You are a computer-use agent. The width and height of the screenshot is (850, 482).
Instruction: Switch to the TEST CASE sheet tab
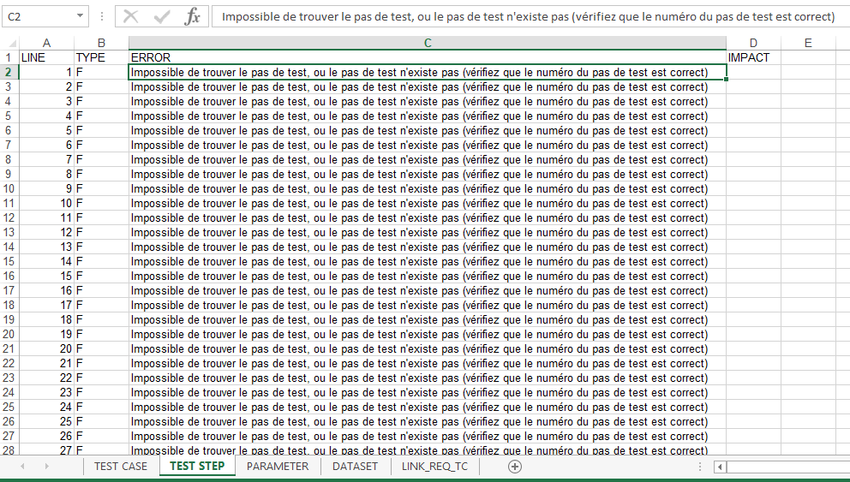121,467
